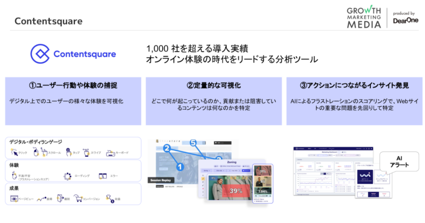
Task: Click the loading spinner icon (ローディング)
Action: (67, 176)
